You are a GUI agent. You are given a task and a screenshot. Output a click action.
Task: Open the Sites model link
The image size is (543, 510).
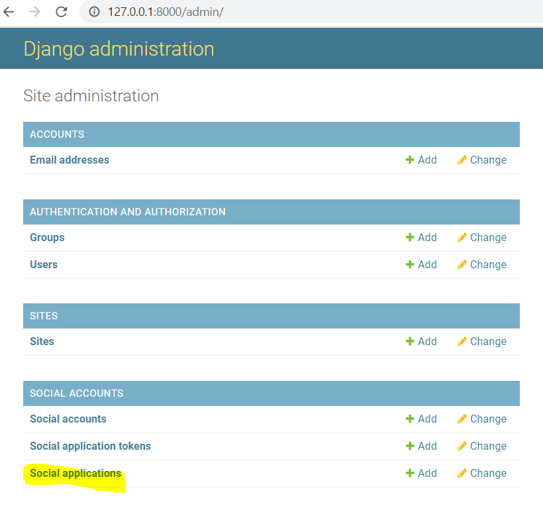42,342
